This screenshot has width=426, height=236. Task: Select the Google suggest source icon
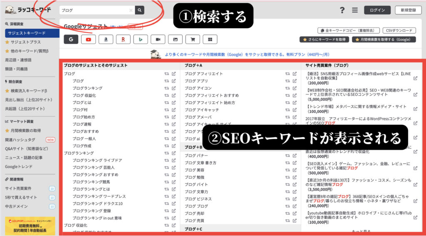[x=71, y=40]
